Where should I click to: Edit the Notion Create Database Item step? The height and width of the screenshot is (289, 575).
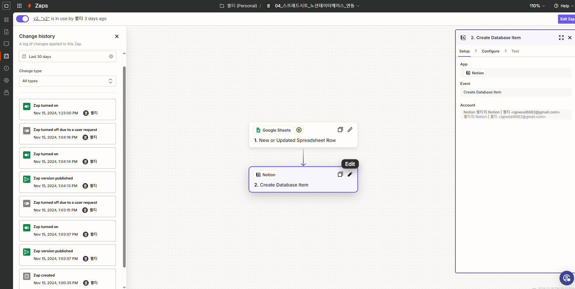tap(350, 174)
